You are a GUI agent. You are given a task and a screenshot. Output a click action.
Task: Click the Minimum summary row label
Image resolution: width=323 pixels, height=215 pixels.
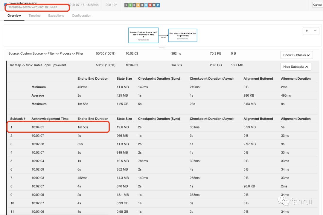click(x=39, y=87)
